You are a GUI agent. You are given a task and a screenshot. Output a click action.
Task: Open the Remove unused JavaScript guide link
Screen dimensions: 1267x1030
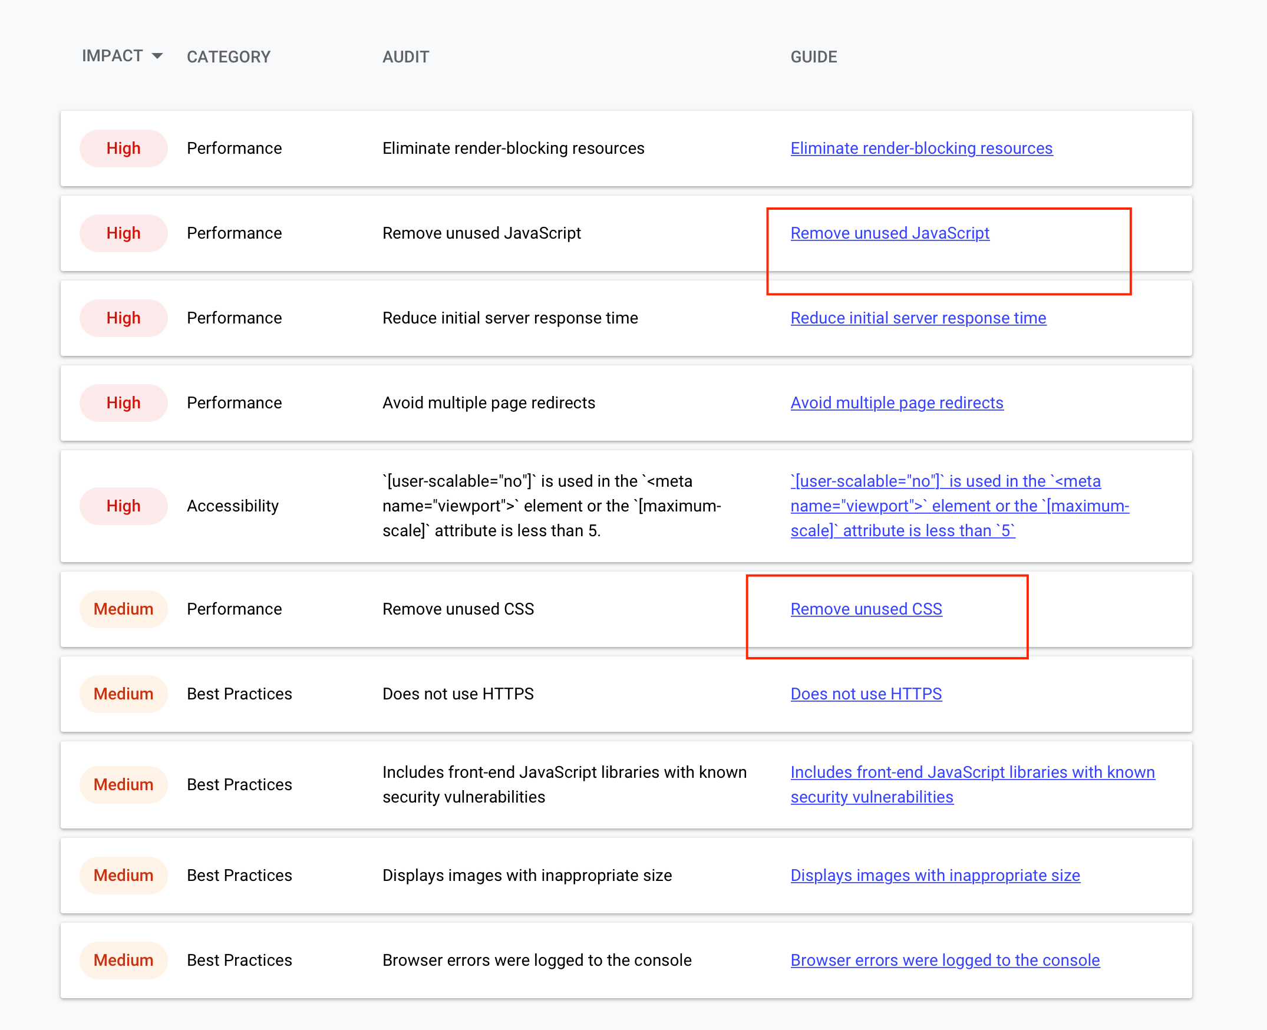point(890,233)
